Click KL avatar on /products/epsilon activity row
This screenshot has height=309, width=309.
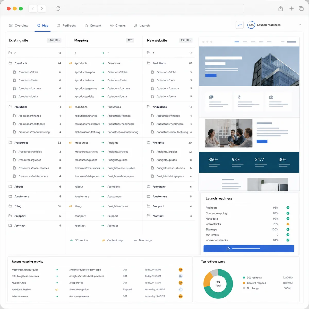[x=181, y=289]
